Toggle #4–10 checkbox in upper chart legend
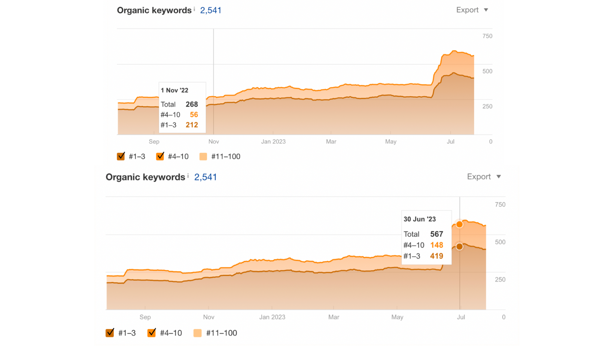Screen dimensions: 614x346 pyautogui.click(x=160, y=157)
